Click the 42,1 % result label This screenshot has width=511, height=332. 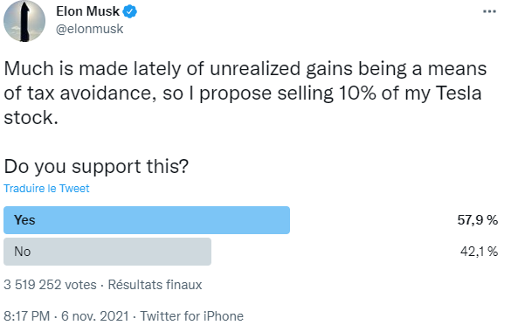click(x=479, y=252)
